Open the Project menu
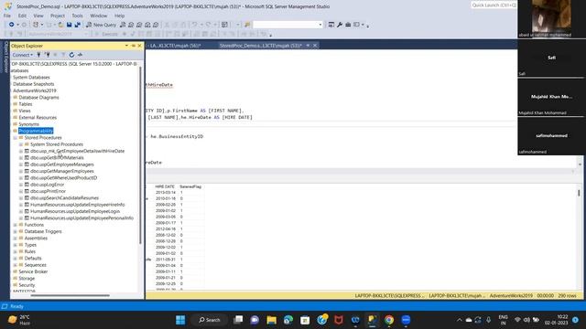The width and height of the screenshot is (586, 329). coord(58,16)
